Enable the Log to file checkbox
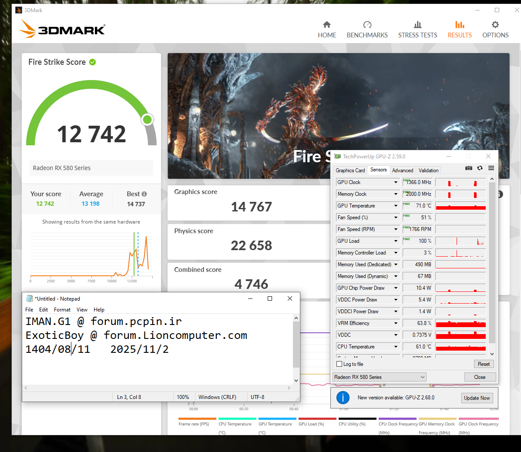 coord(339,364)
